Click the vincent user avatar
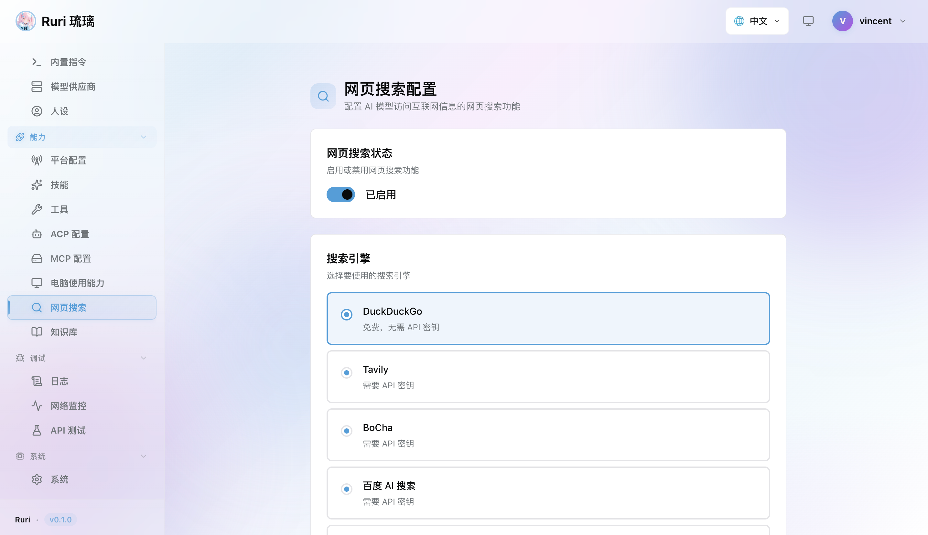The image size is (928, 535). (842, 21)
